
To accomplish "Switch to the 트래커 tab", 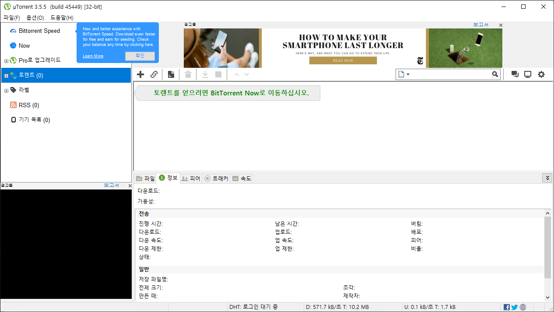I will [x=216, y=178].
